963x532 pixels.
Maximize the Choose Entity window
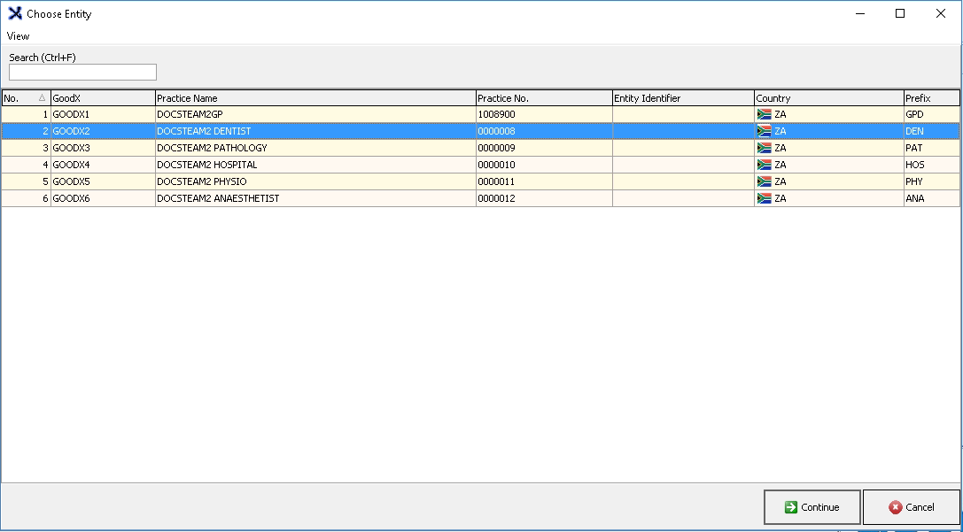(x=900, y=13)
